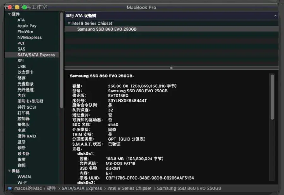The height and width of the screenshot is (195, 284).
Task: Click the volume UUID C3F117B6 value
Action: (150, 178)
